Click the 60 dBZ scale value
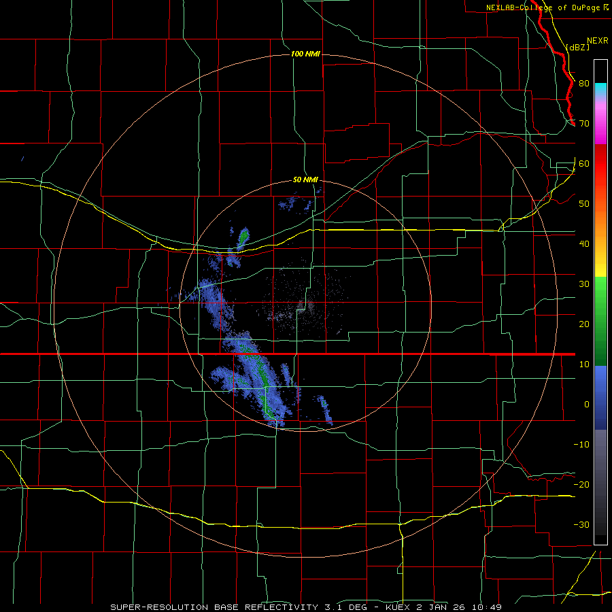This screenshot has width=612, height=612. (584, 164)
